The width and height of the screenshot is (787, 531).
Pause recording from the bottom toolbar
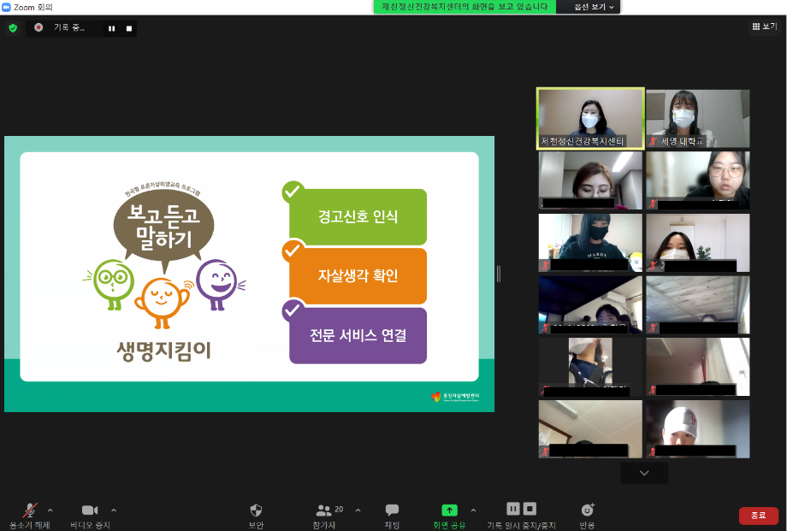click(513, 509)
